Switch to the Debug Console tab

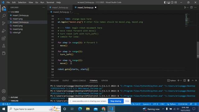click(79, 81)
